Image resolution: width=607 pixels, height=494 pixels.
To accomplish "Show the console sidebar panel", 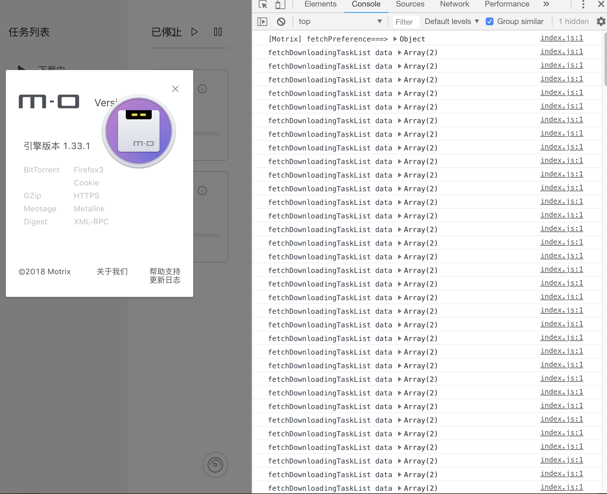I will [x=262, y=21].
